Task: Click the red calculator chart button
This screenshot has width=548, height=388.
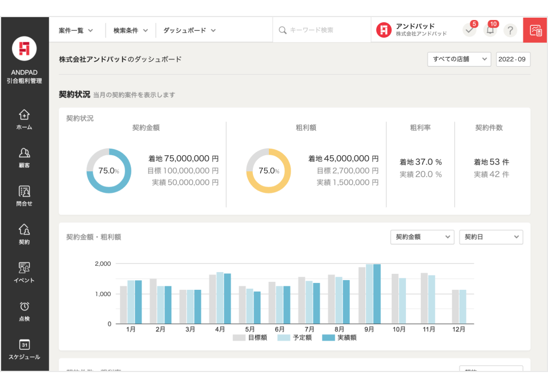Action: pyautogui.click(x=535, y=30)
